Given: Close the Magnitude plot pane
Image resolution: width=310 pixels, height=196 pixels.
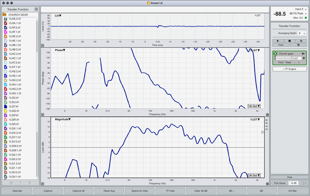Looking at the screenshot, I should click(42, 184).
